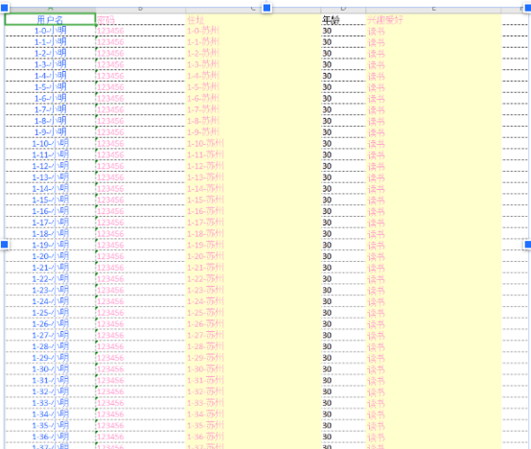Click the 123456 password in row 1-31-小明
Screen dimensions: 531x449
tap(141, 380)
